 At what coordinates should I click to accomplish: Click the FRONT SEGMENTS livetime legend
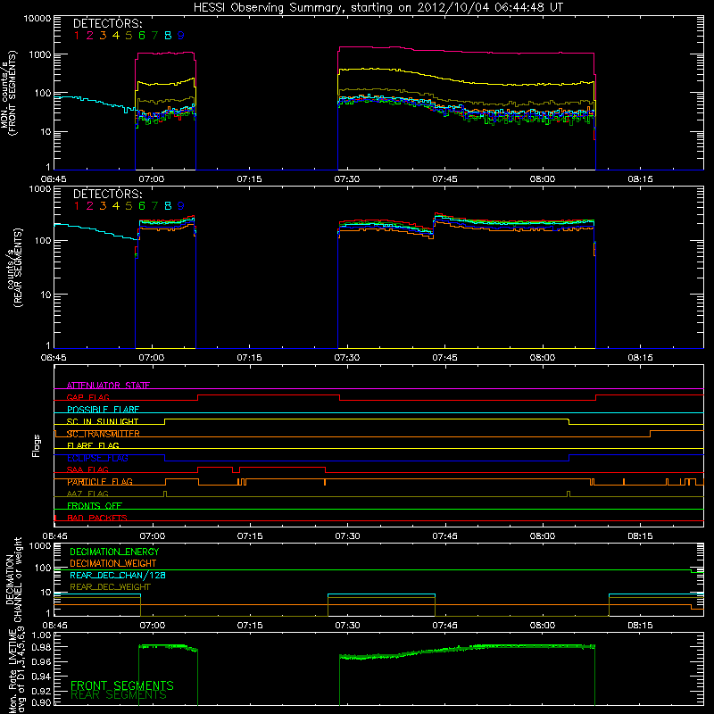click(x=122, y=685)
